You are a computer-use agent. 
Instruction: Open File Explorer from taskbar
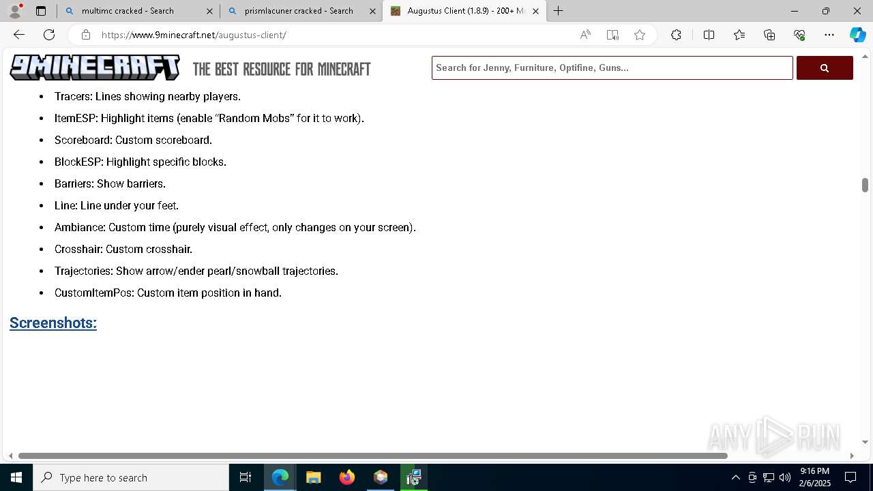[314, 477]
